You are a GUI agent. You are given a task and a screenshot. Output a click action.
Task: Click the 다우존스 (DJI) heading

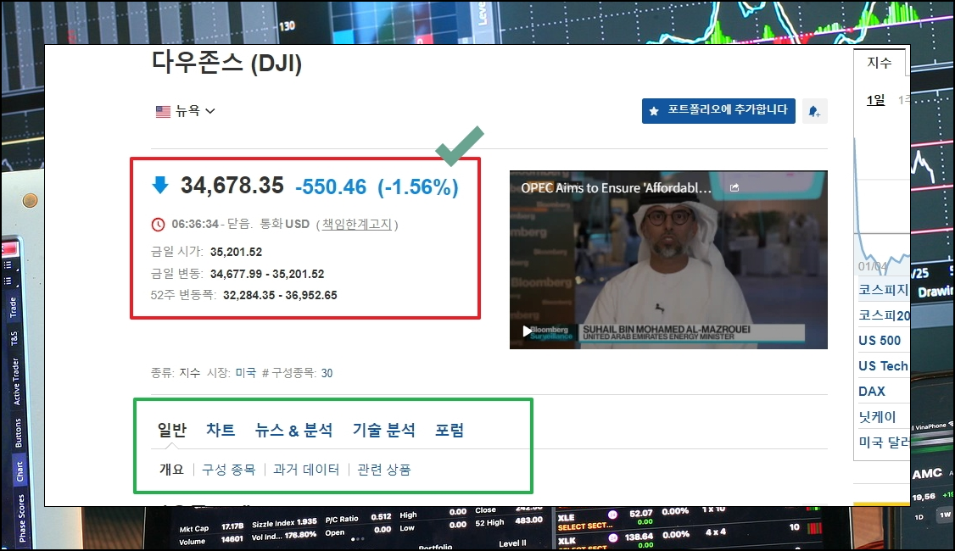point(226,64)
